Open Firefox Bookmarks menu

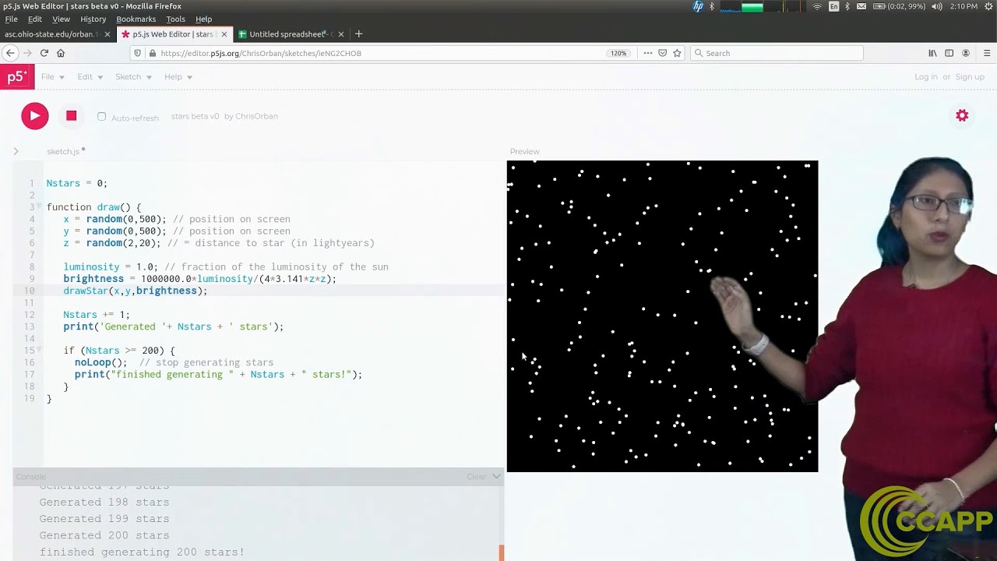[136, 19]
